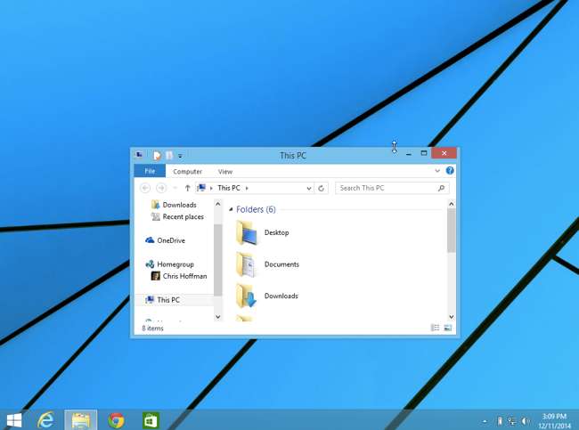The height and width of the screenshot is (430, 579).
Task: Collapse the Folders (6) group
Action: point(232,210)
